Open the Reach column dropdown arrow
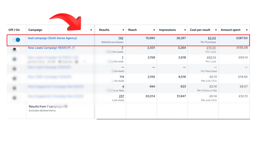This screenshot has width=257, height=144. click(x=154, y=30)
